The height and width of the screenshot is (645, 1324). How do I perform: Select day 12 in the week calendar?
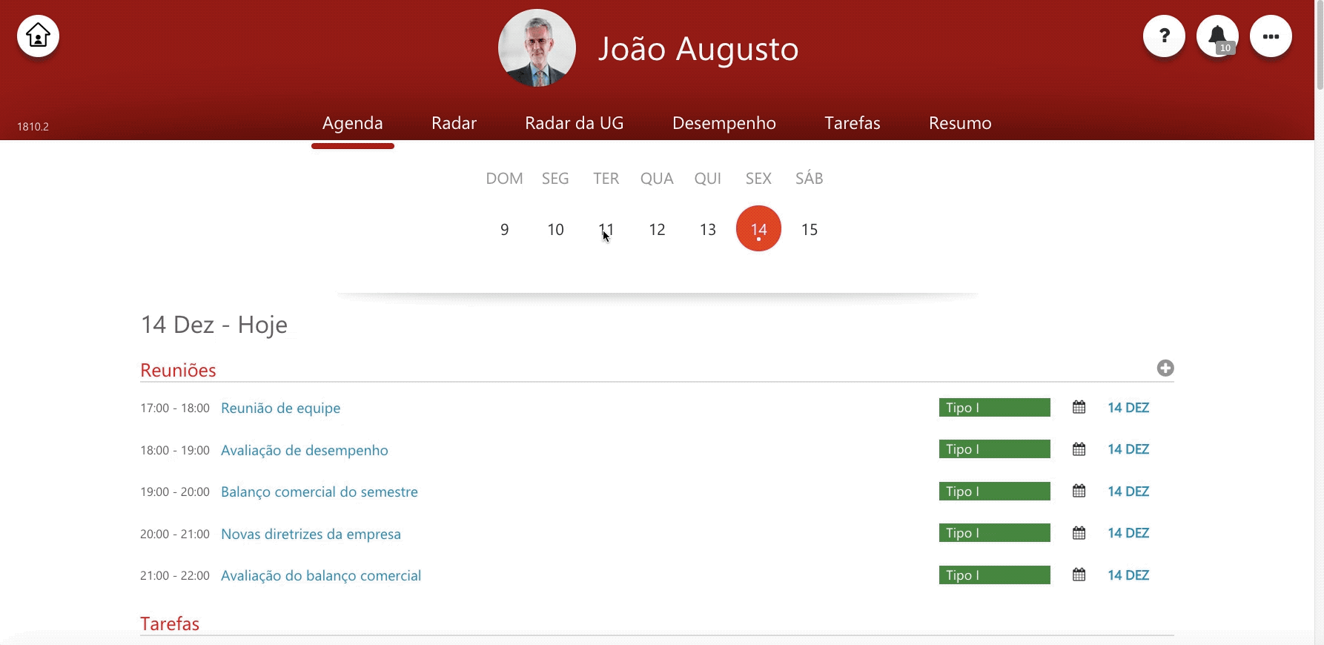point(657,230)
